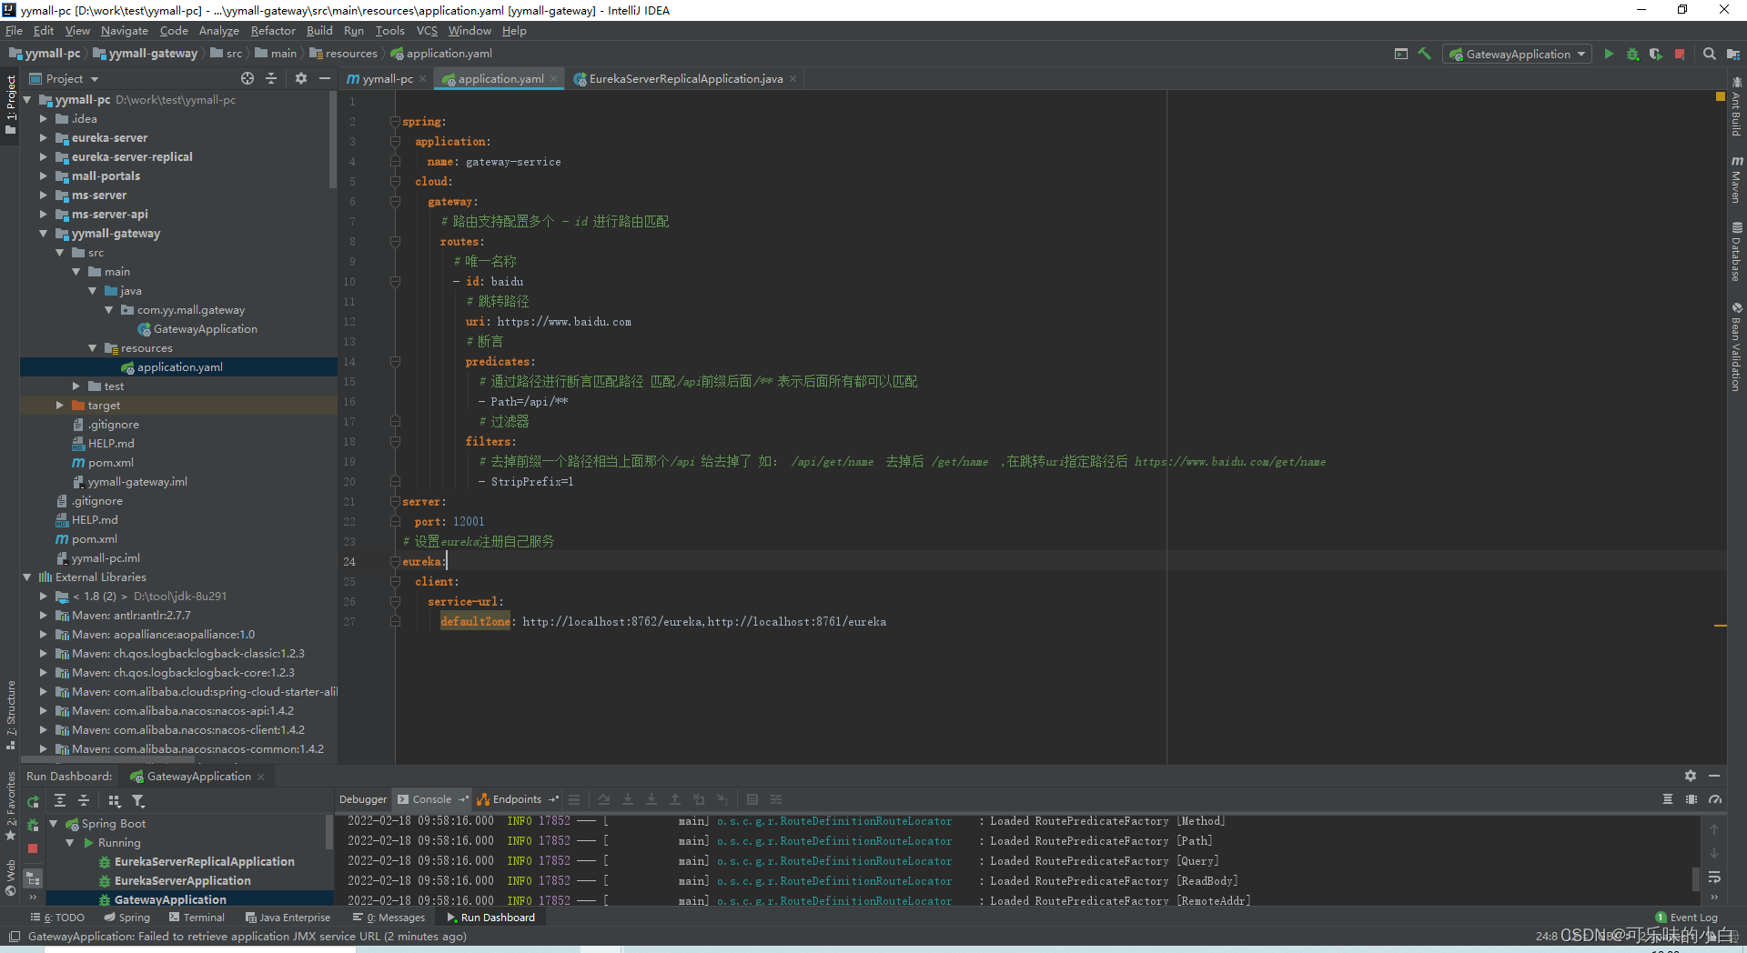Image resolution: width=1747 pixels, height=953 pixels.
Task: Open Search Everywhere magnifier icon
Action: point(1709,55)
